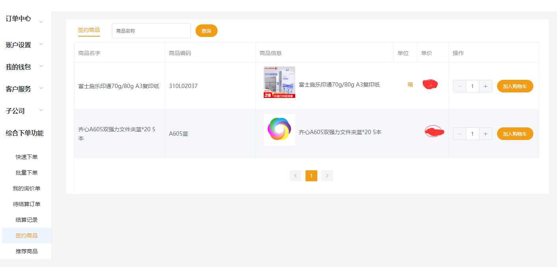The image size is (557, 267).
Task: Go to previous page using left arrow
Action: click(x=296, y=176)
